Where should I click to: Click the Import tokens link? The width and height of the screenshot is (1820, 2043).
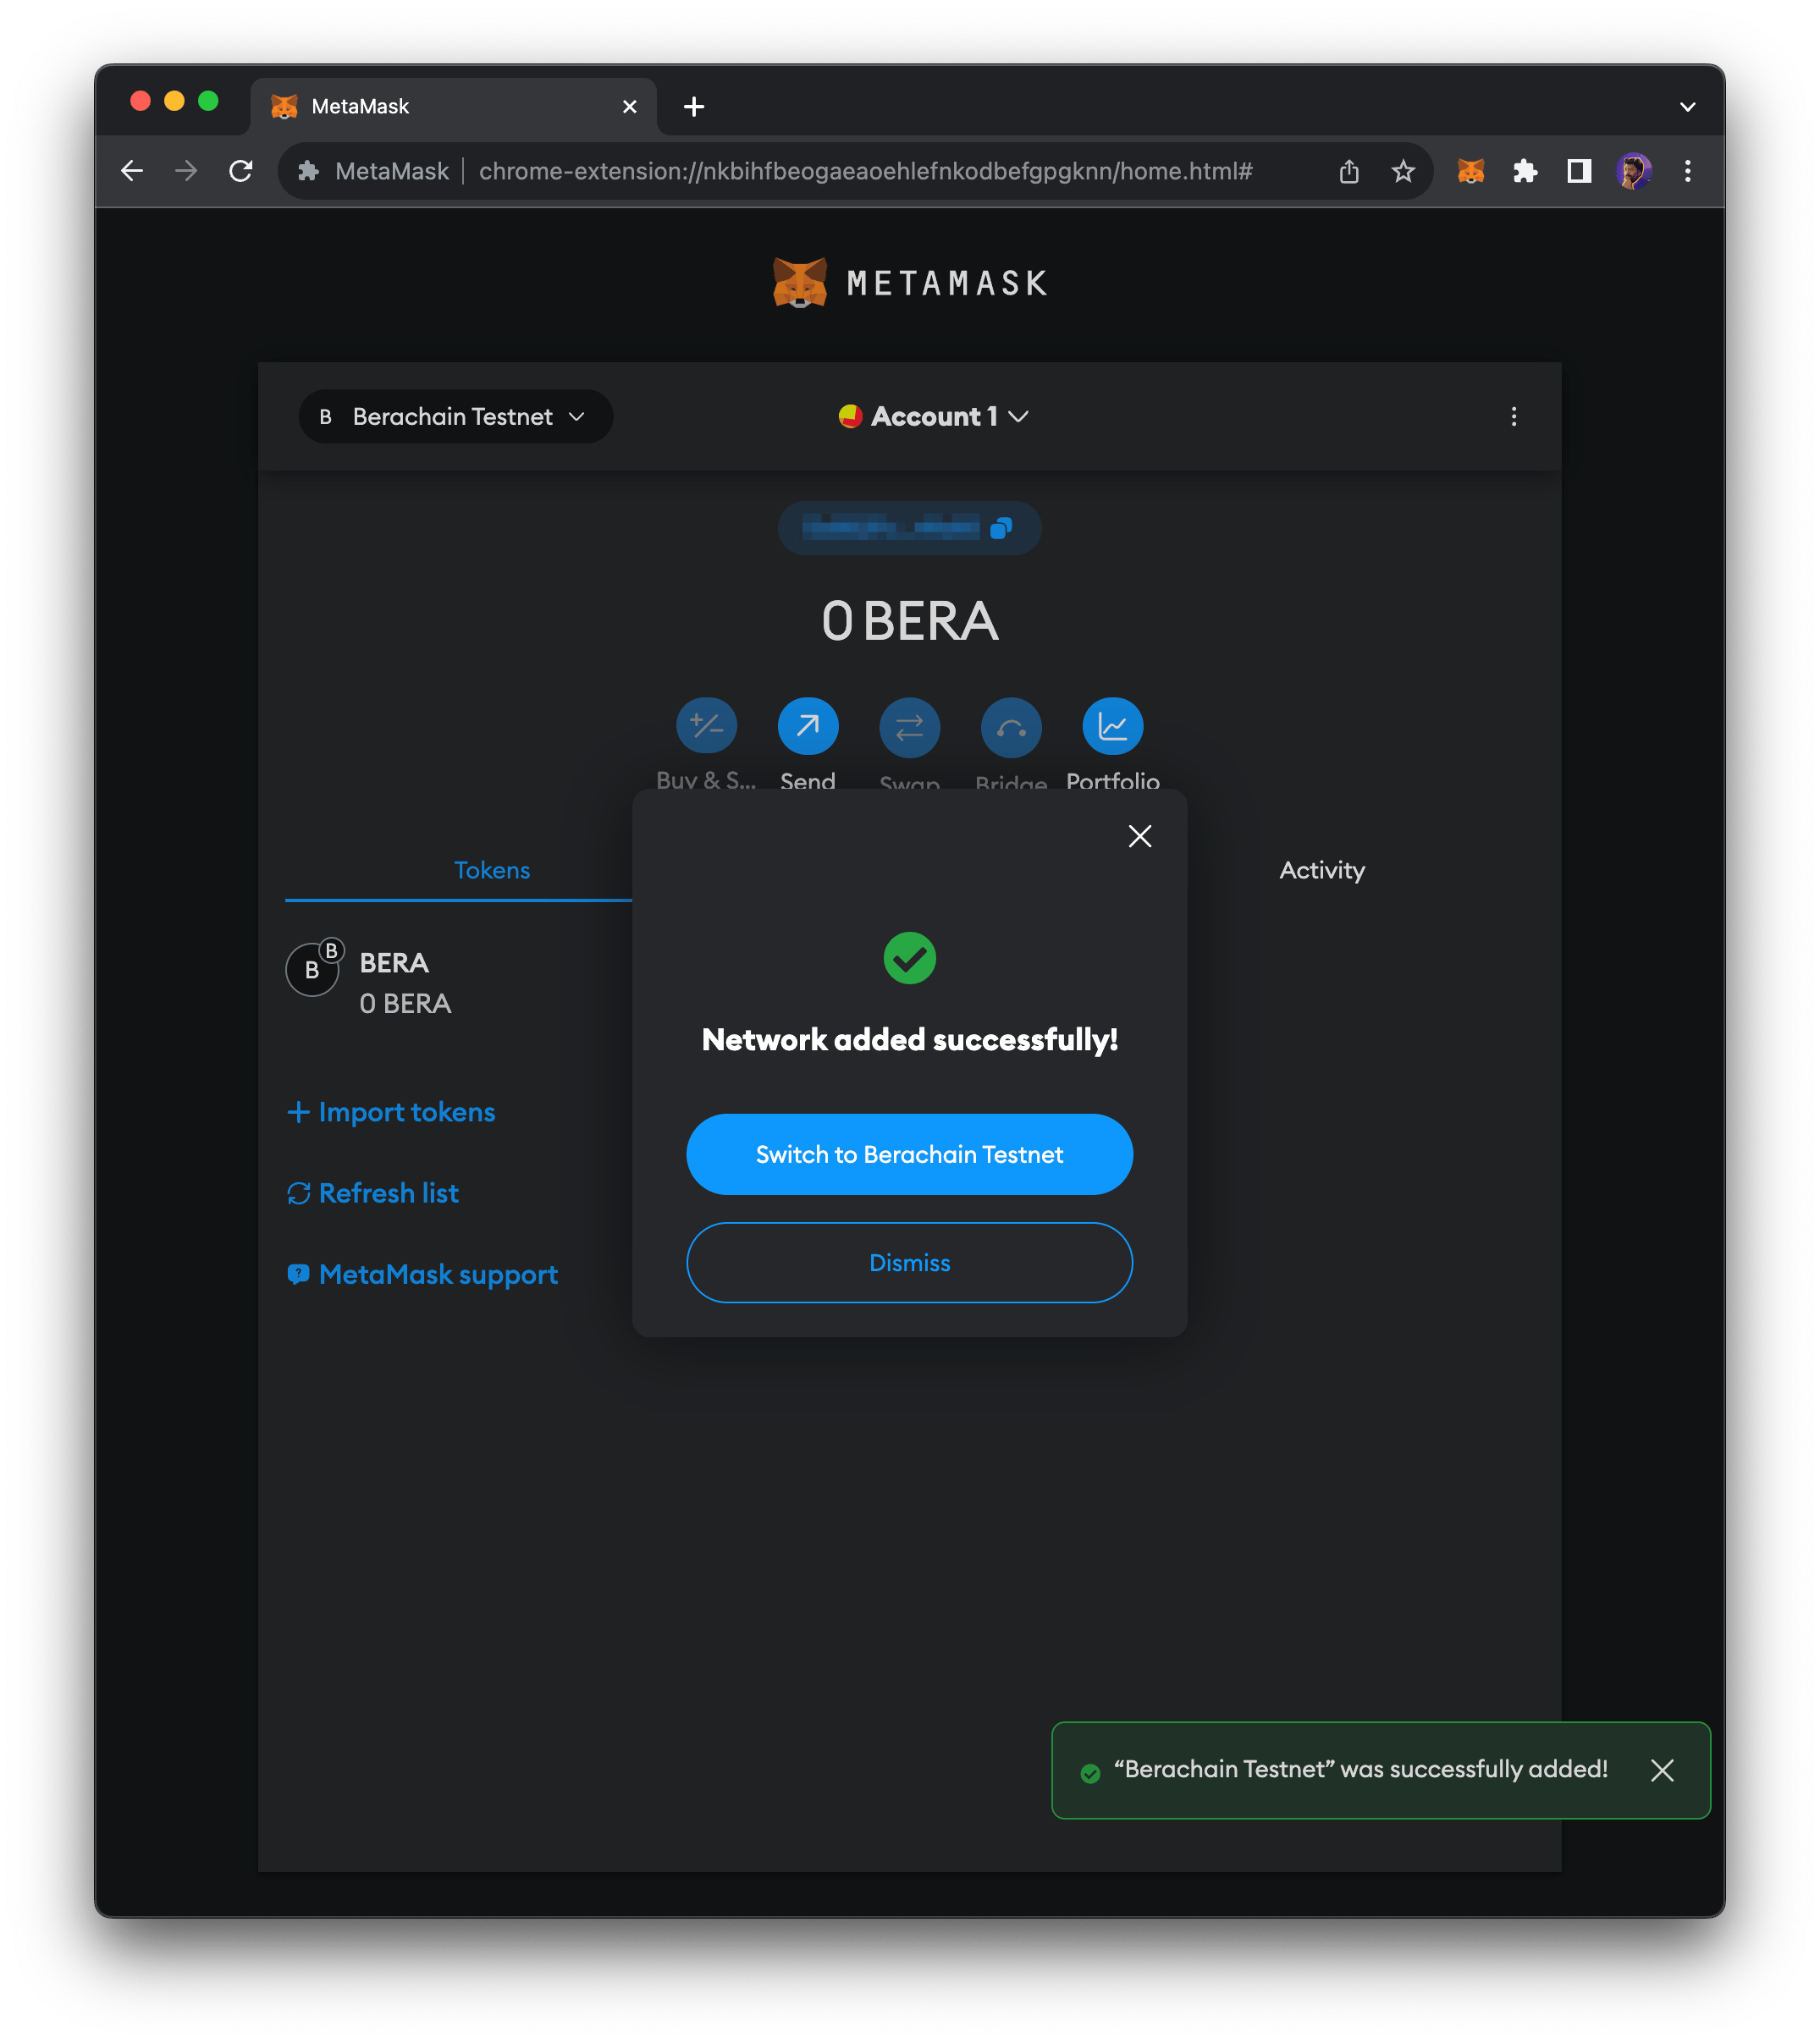coord(392,1112)
